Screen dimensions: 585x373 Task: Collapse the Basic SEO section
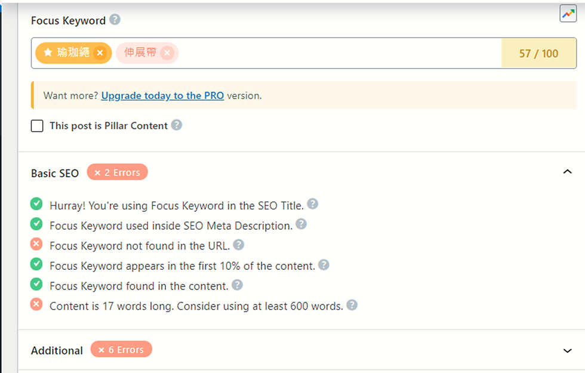click(x=568, y=172)
